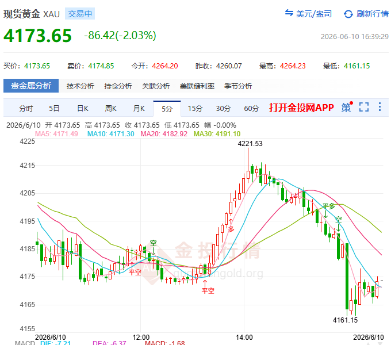Click the 最低 value 4161.15 in stats row

(357, 66)
